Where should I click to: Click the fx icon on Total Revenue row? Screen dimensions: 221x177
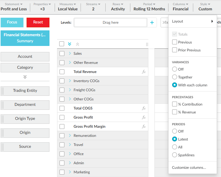click(x=144, y=72)
